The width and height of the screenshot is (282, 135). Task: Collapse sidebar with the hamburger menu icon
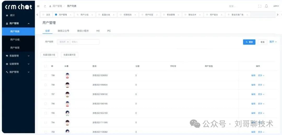click(x=38, y=6)
